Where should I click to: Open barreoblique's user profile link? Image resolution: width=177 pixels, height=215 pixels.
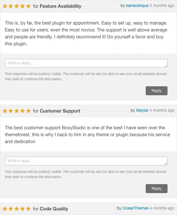[137, 6]
